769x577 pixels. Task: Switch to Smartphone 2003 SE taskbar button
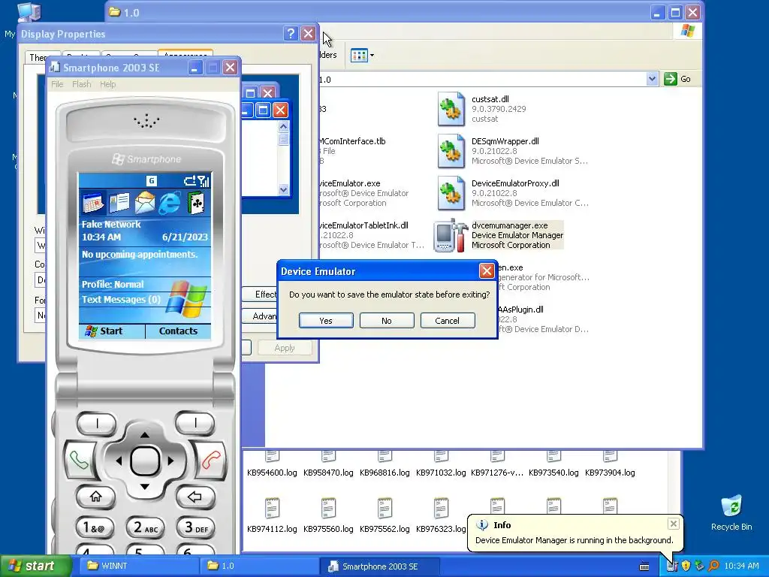click(379, 566)
